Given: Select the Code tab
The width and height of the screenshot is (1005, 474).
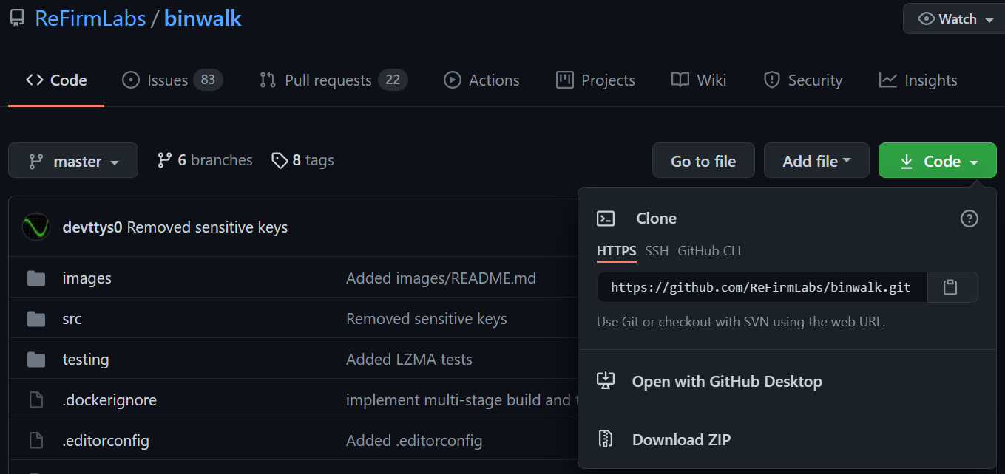Looking at the screenshot, I should coord(56,80).
